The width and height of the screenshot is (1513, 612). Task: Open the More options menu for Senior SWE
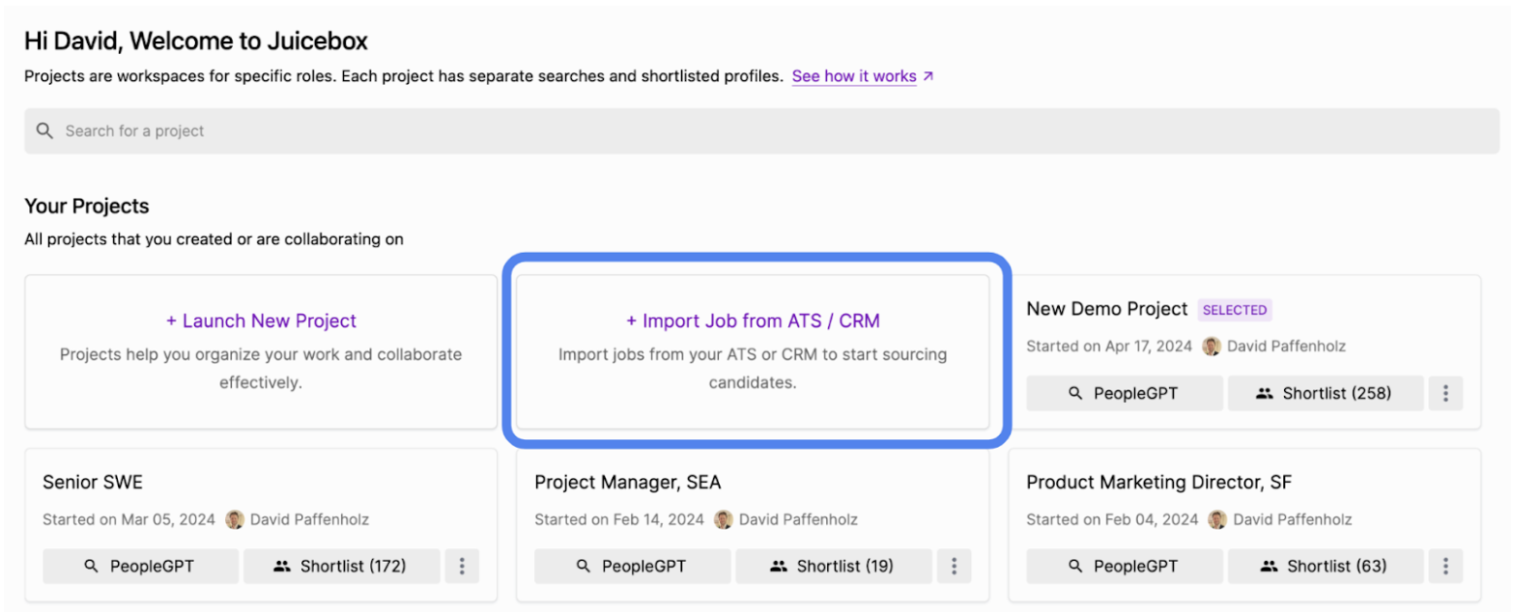(462, 566)
